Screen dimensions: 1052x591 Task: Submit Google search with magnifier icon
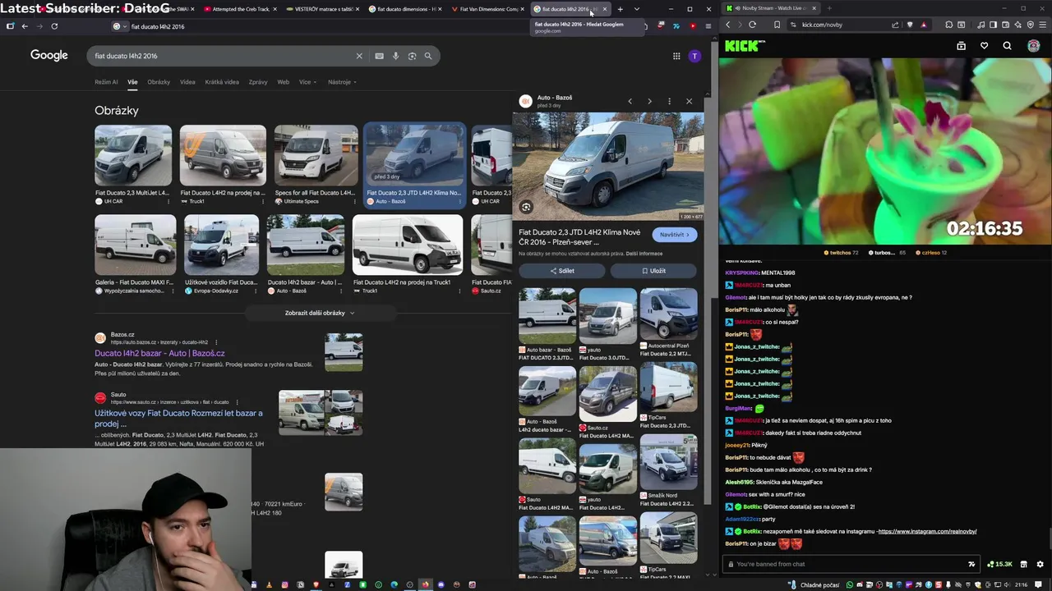[428, 56]
